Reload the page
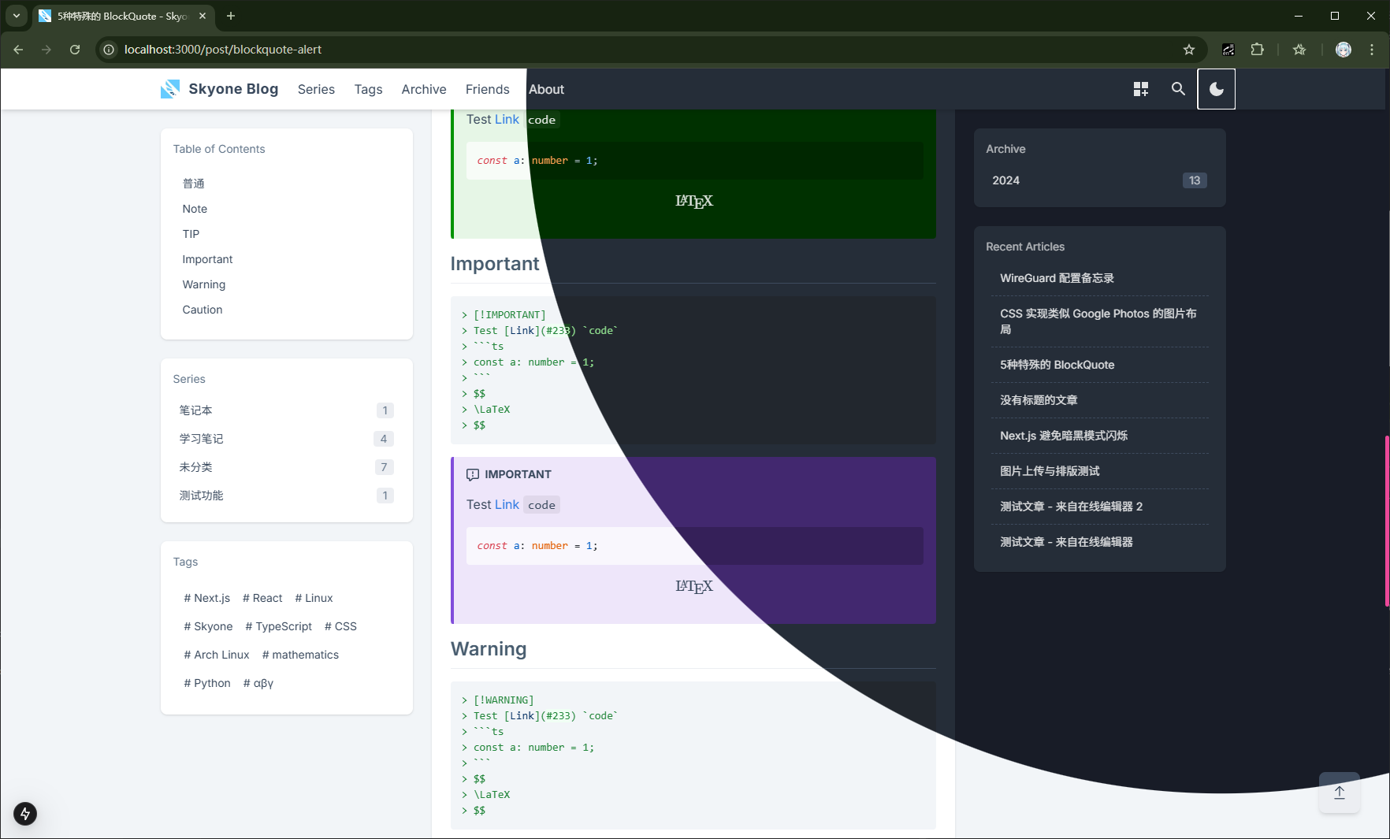 click(75, 50)
